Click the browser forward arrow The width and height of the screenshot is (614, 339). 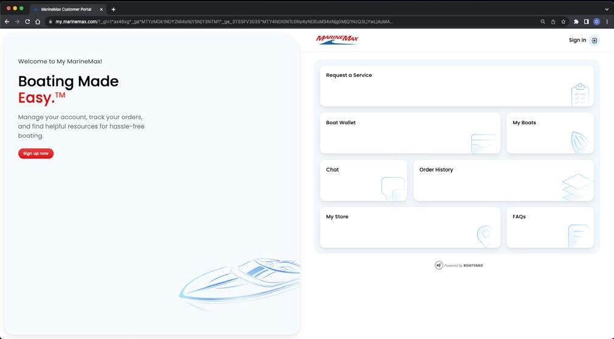pos(17,21)
